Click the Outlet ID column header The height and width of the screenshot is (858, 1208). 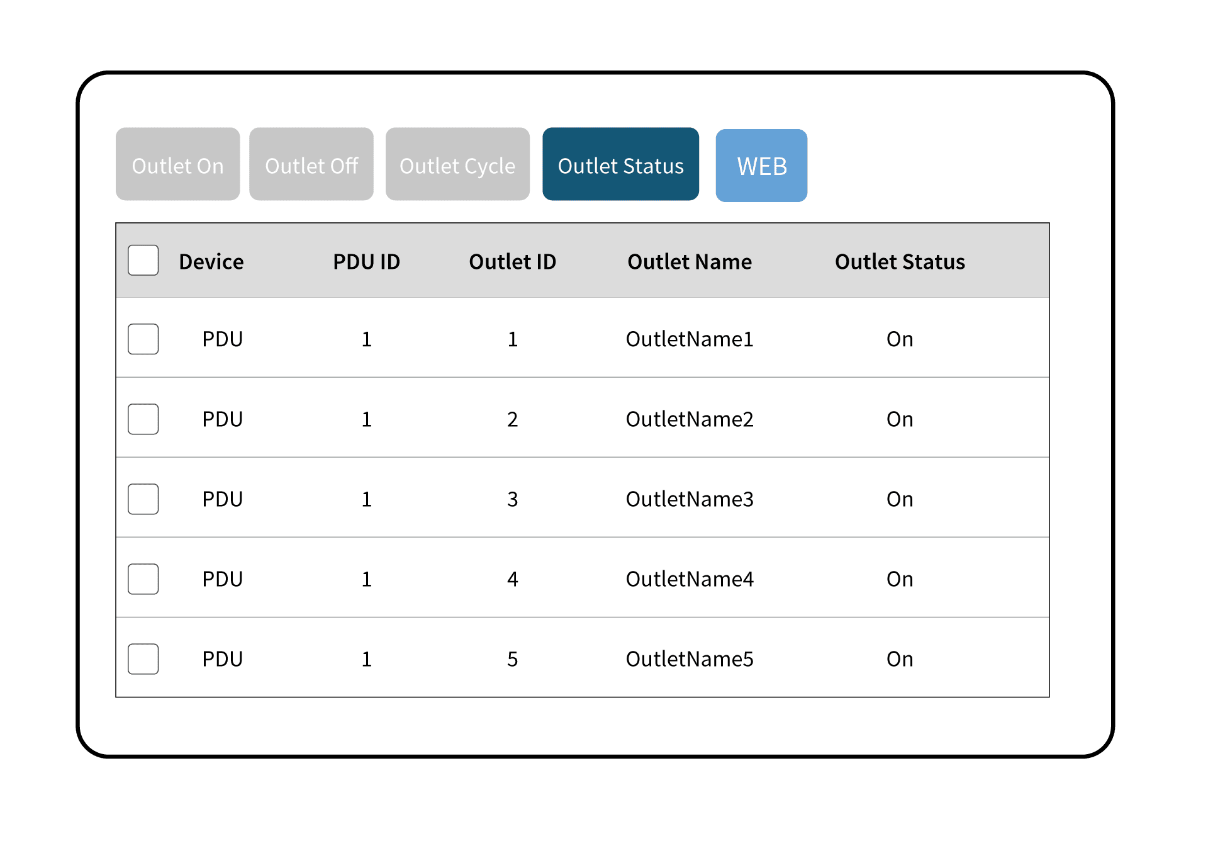click(513, 262)
